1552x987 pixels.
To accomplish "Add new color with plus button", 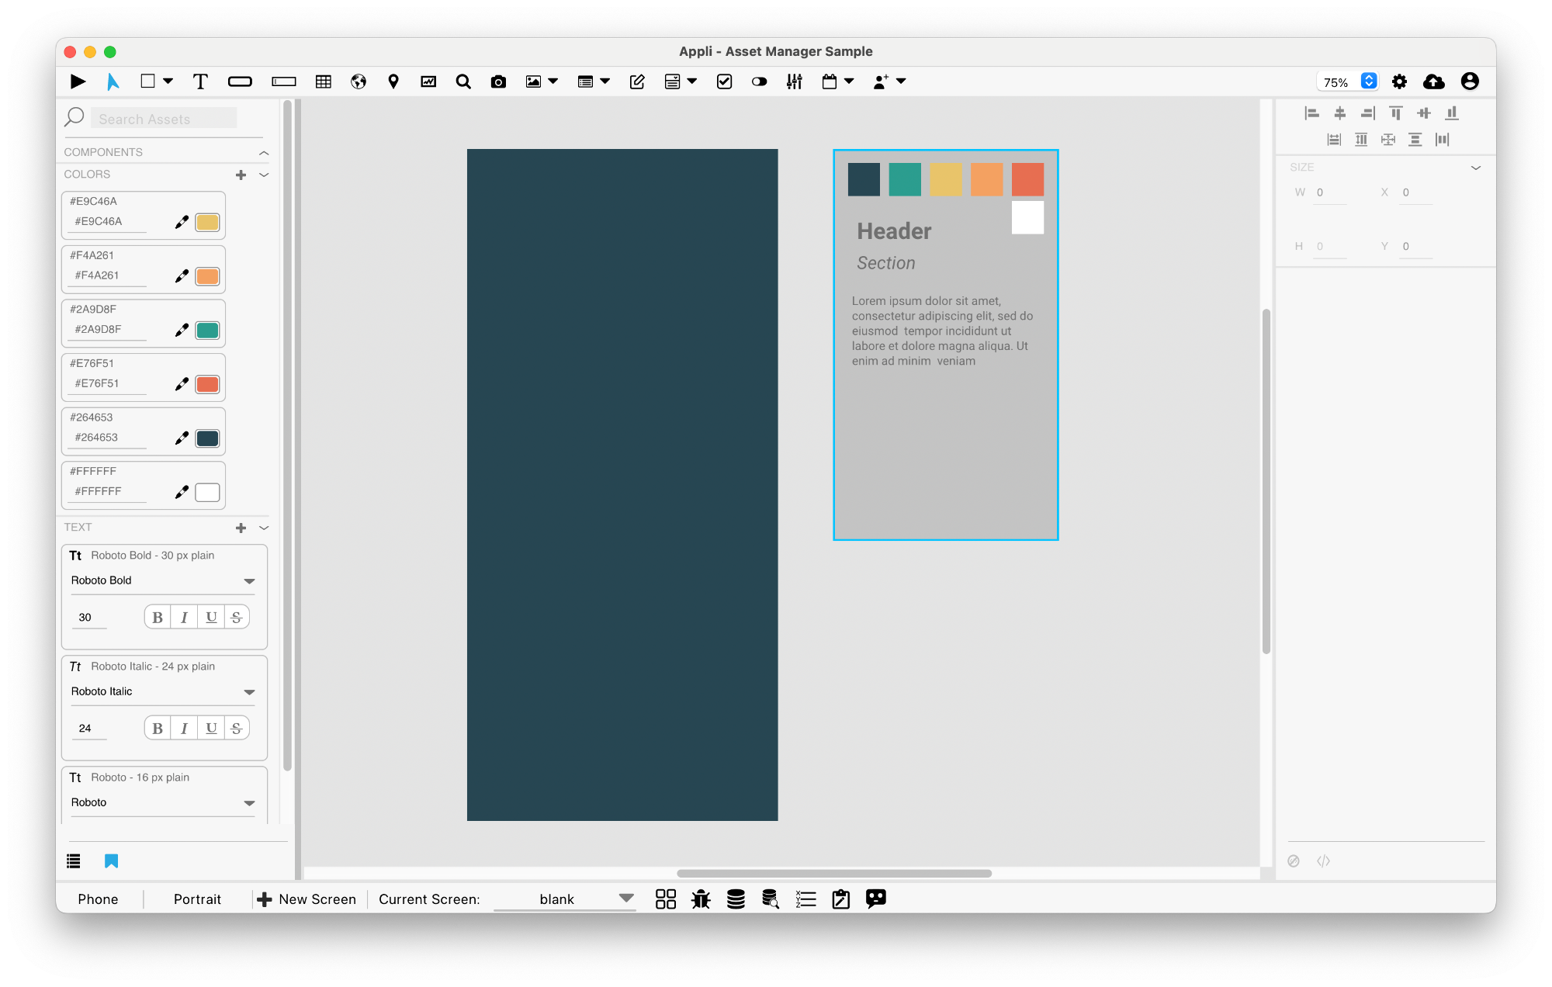I will 241,174.
